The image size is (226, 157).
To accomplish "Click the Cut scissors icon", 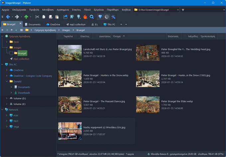I will [37, 17].
